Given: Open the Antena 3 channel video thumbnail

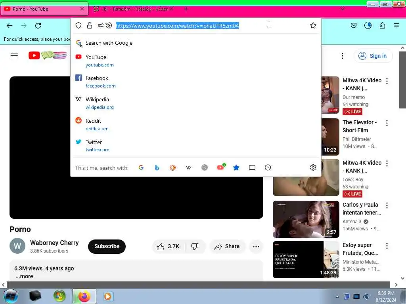Looking at the screenshot, I should pyautogui.click(x=306, y=219).
